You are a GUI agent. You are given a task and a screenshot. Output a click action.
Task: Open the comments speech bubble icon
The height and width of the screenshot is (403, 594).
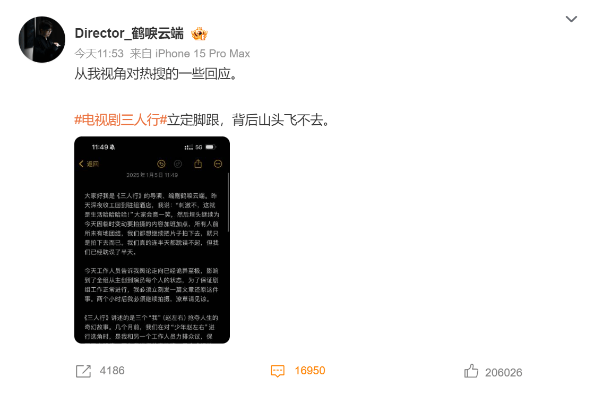(278, 371)
